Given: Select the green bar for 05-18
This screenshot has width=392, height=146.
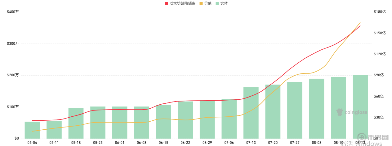Looking at the screenshot, I should (76, 123).
